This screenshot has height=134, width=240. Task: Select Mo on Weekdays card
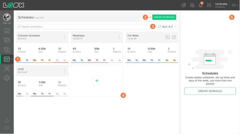tap(74, 60)
